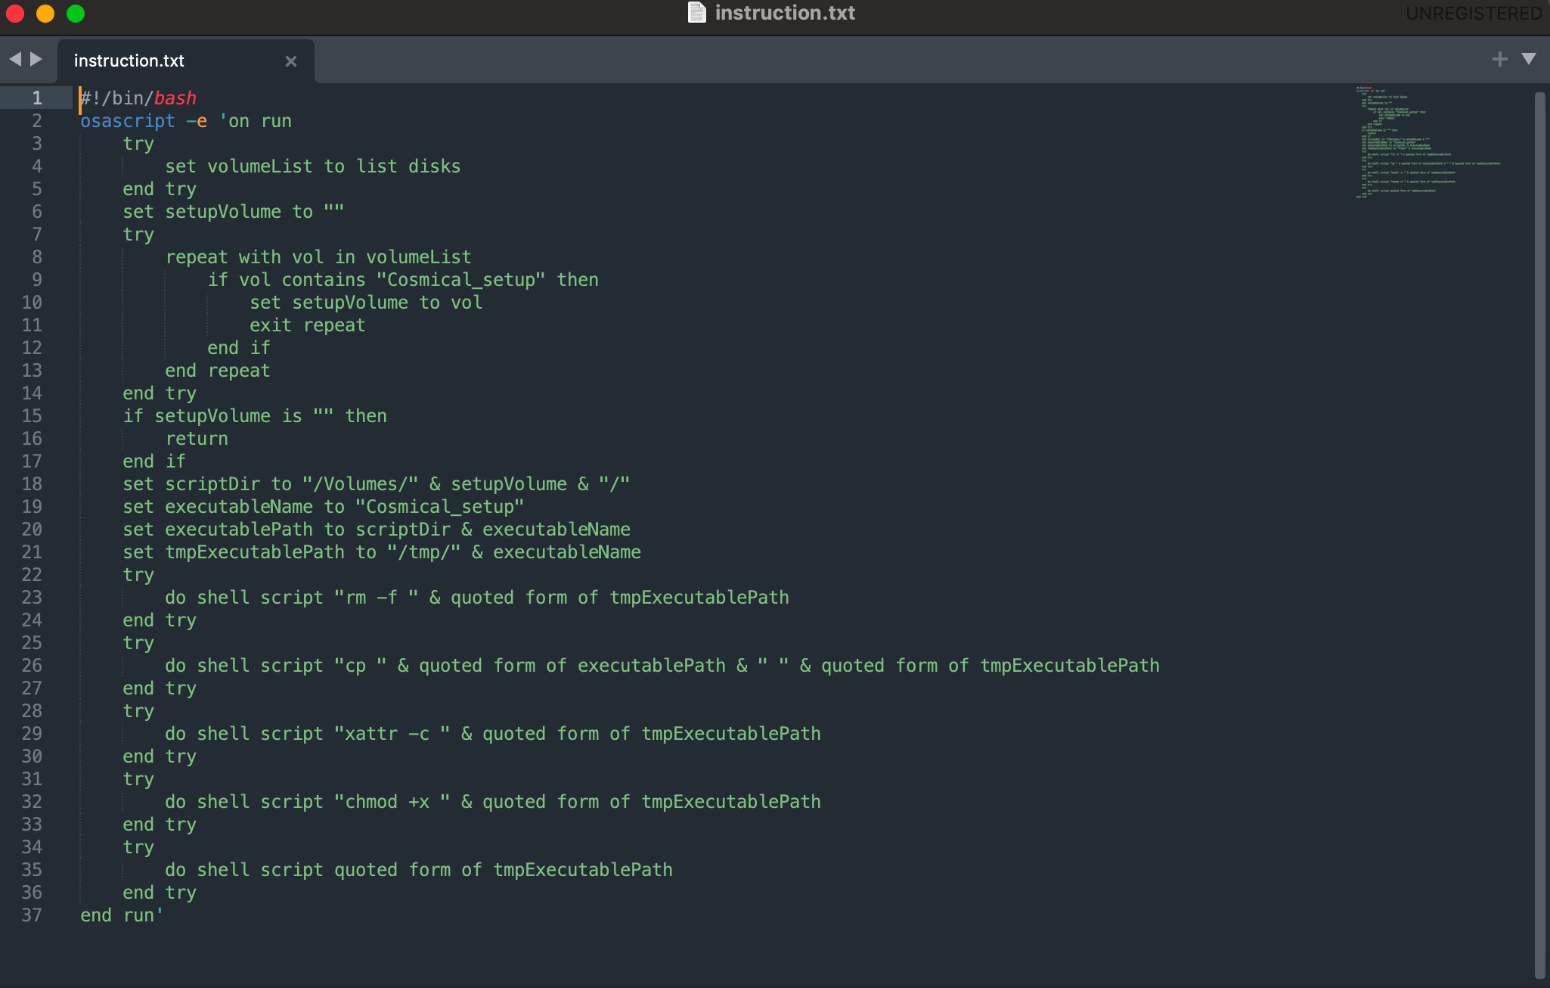Click the green fullscreen window button

point(76,14)
